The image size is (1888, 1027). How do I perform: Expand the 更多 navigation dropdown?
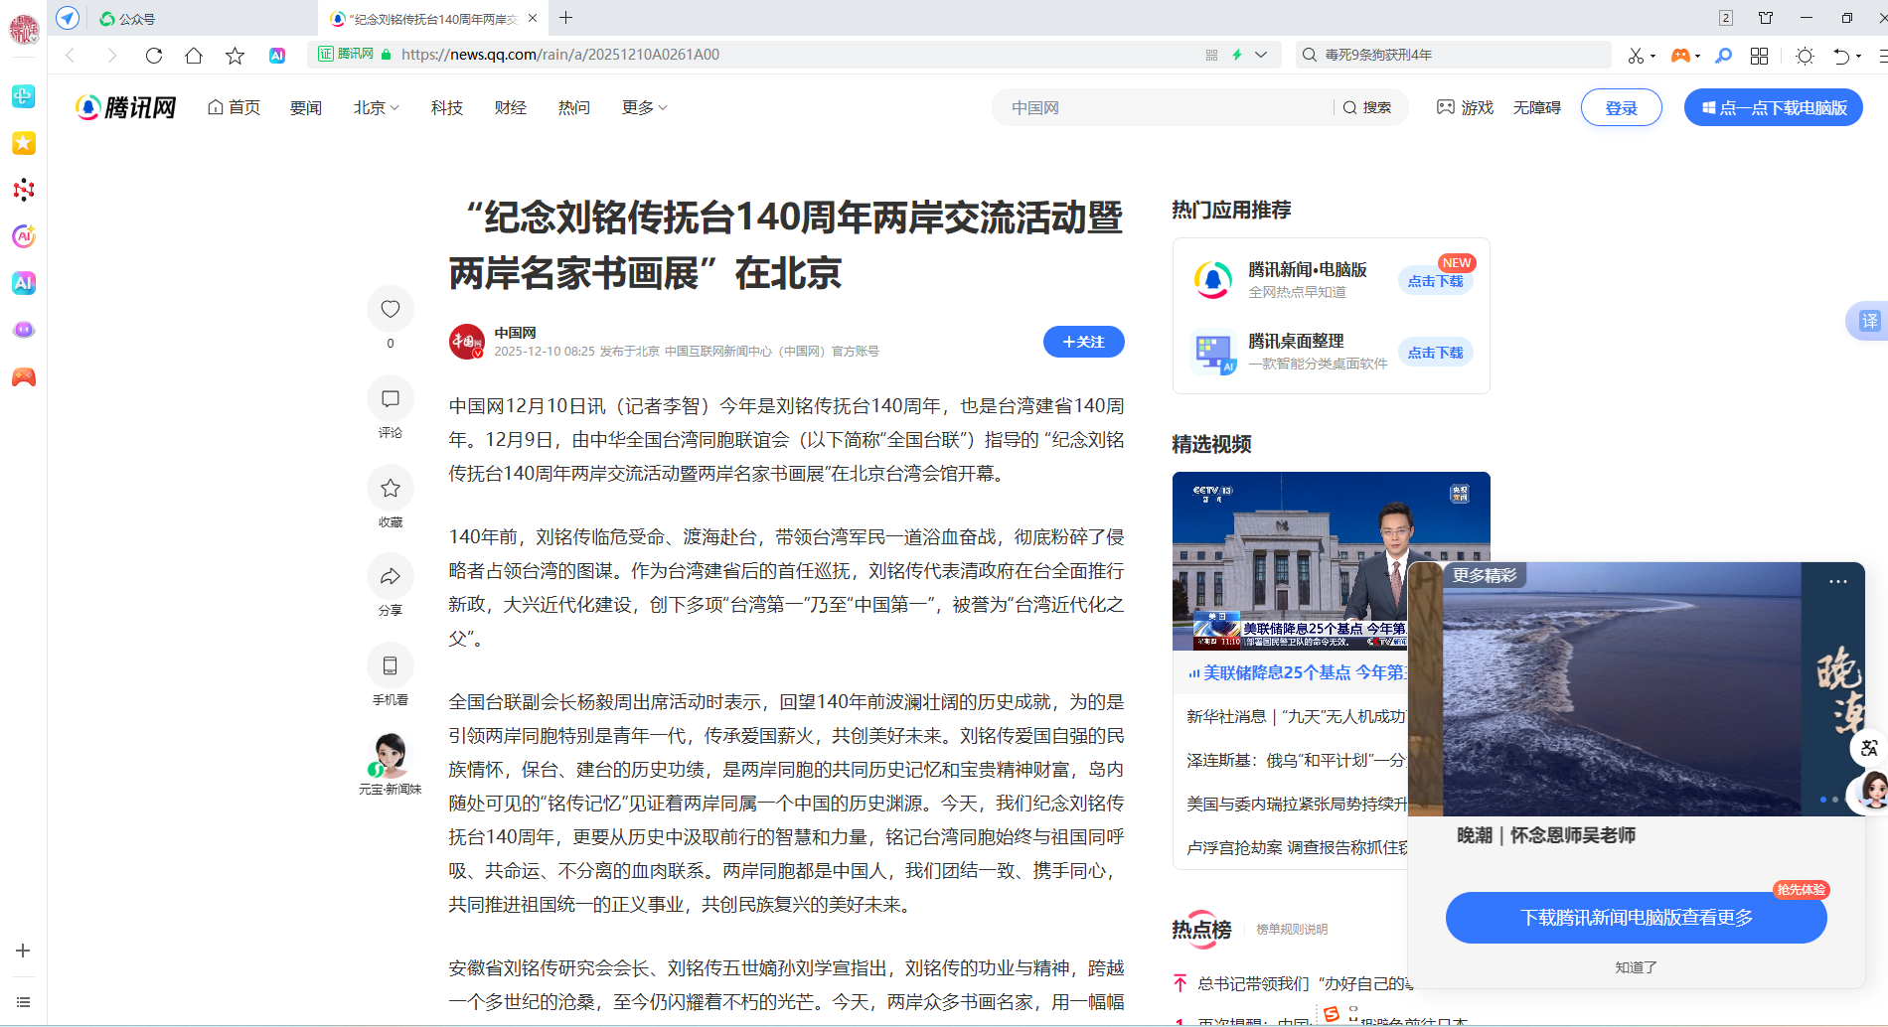tap(644, 107)
